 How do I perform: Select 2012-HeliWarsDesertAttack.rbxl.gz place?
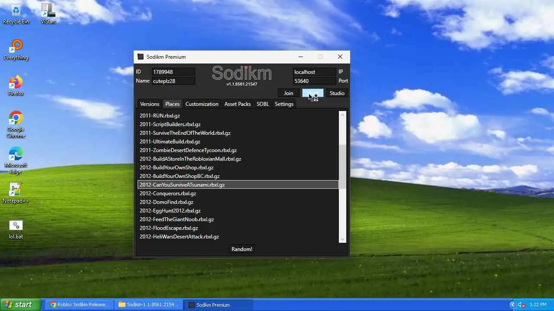238,237
